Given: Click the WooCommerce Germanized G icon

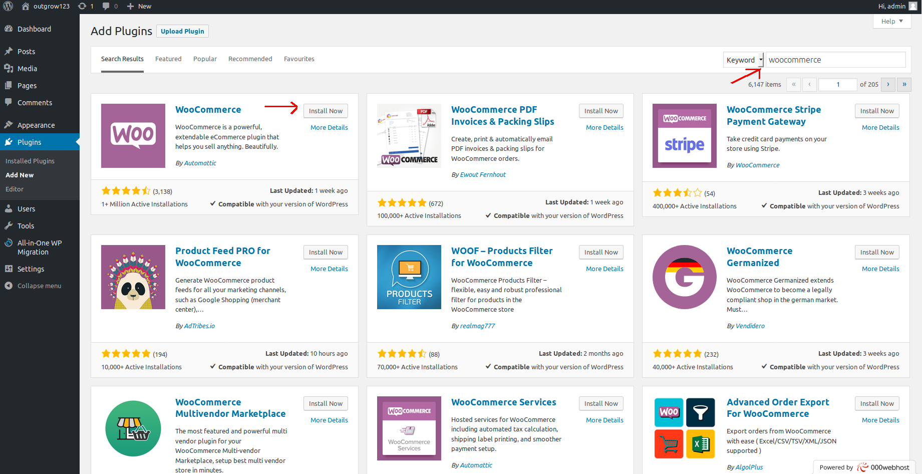Looking at the screenshot, I should 685,277.
